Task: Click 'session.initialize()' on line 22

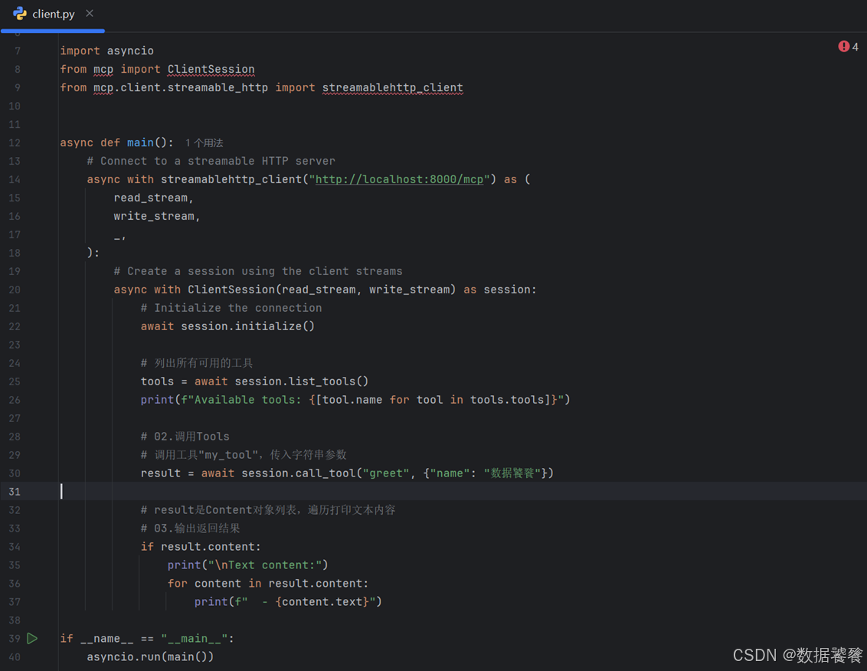Action: click(247, 326)
